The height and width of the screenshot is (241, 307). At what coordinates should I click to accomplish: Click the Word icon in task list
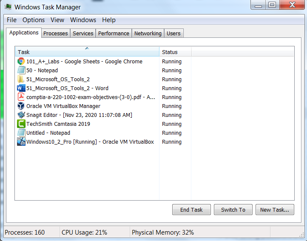[x=21, y=88]
